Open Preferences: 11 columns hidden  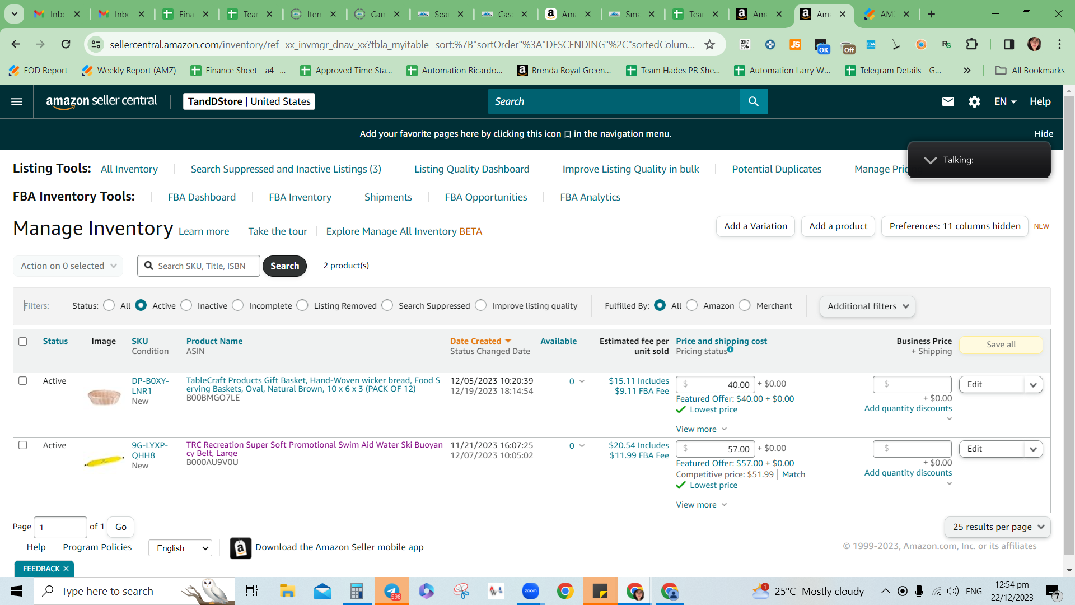point(955,226)
